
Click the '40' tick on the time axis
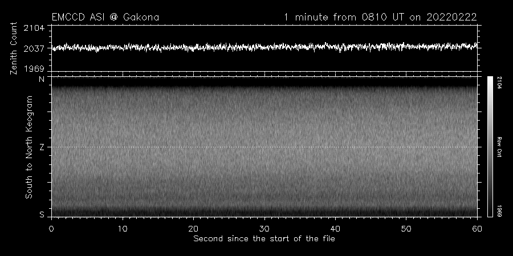(x=335, y=229)
